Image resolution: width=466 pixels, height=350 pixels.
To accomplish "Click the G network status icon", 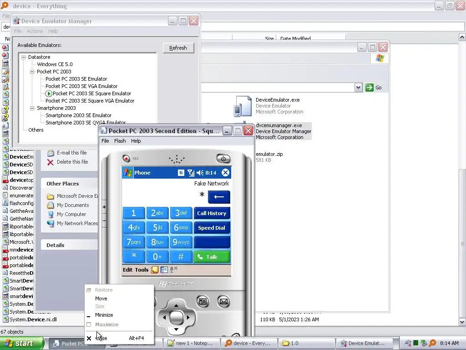I will coord(181,173).
